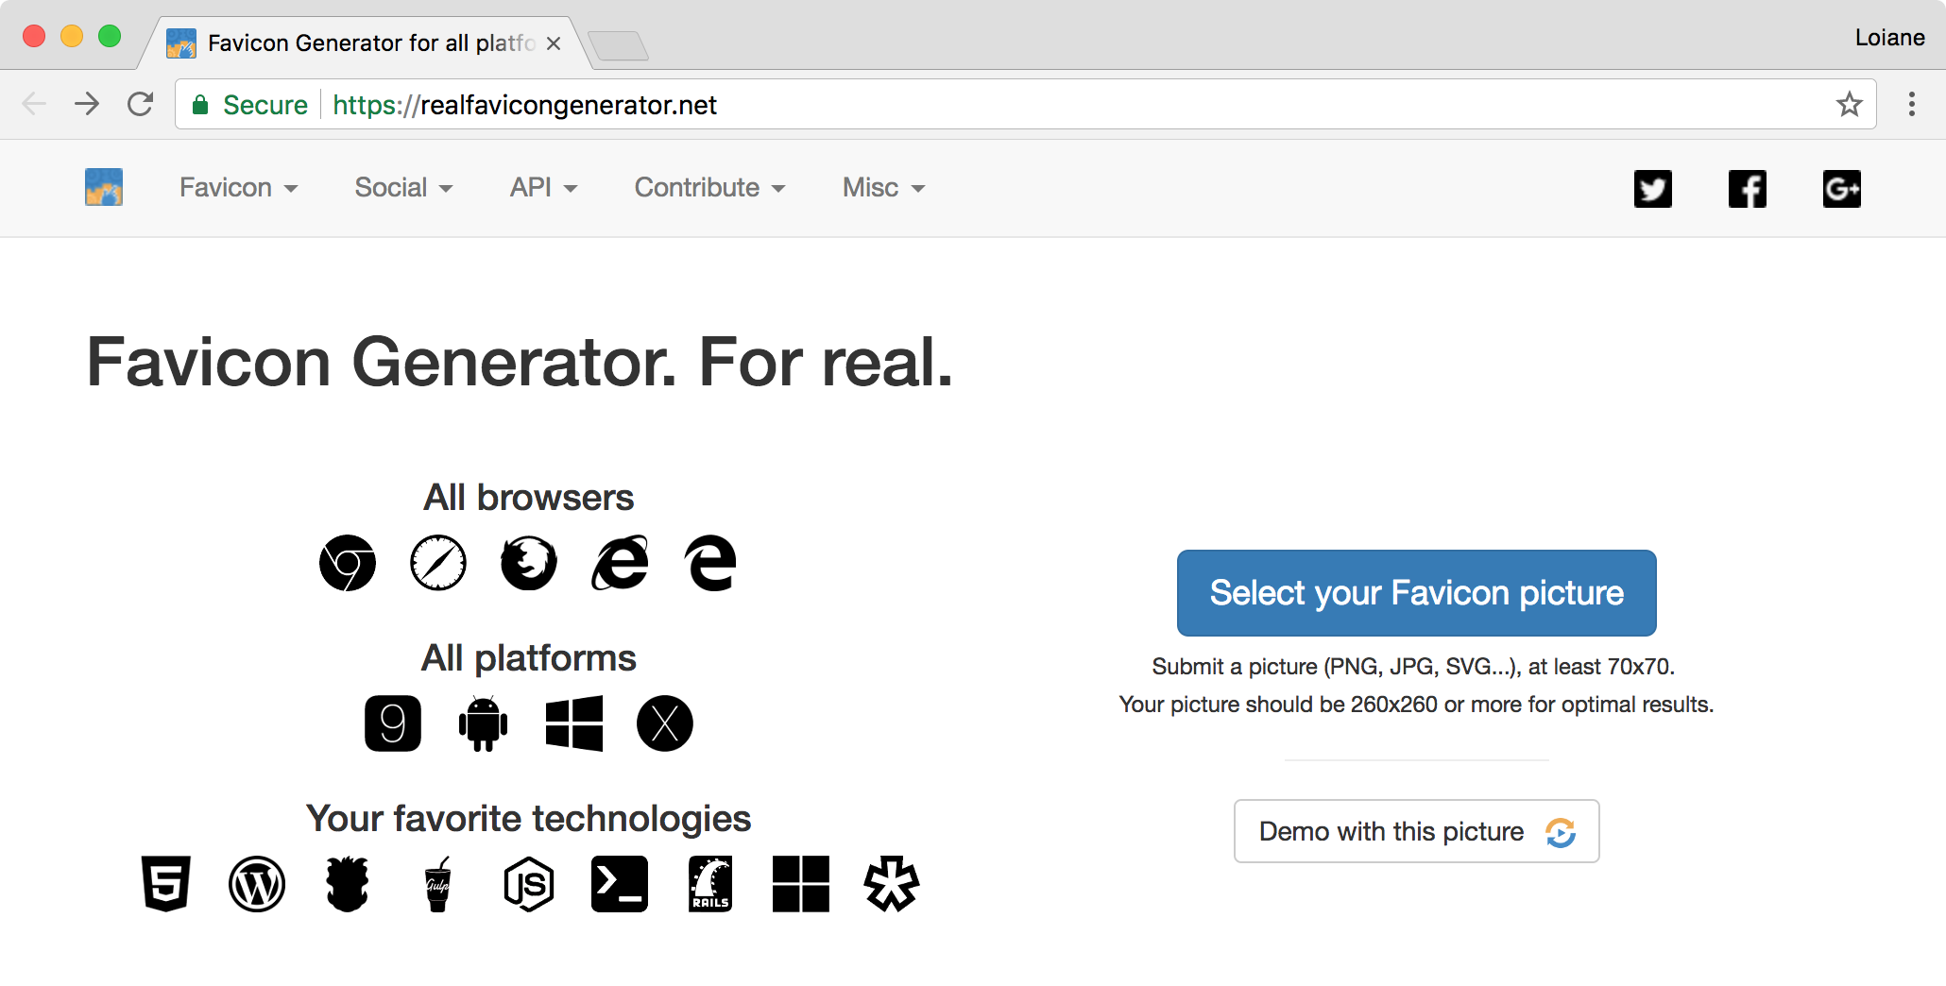The height and width of the screenshot is (986, 1946).
Task: Go forward to the next page
Action: tap(87, 104)
